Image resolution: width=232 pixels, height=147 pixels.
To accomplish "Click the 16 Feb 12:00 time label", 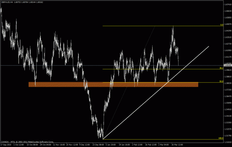I will pos(151,145).
